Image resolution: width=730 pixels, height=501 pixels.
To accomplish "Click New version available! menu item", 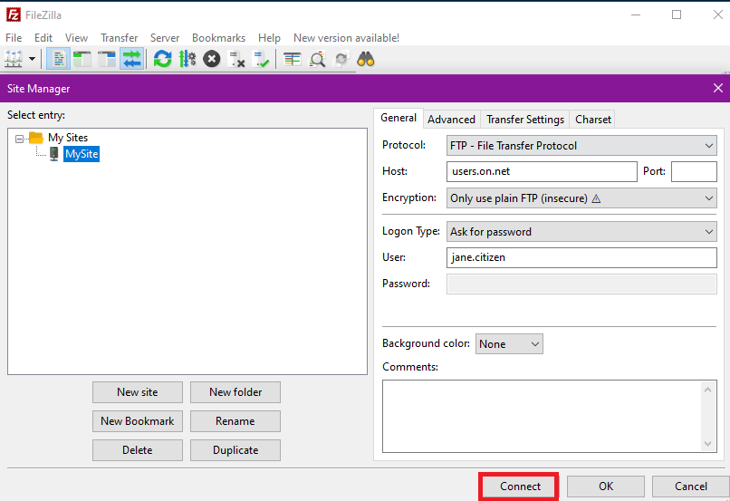I will coord(346,38).
